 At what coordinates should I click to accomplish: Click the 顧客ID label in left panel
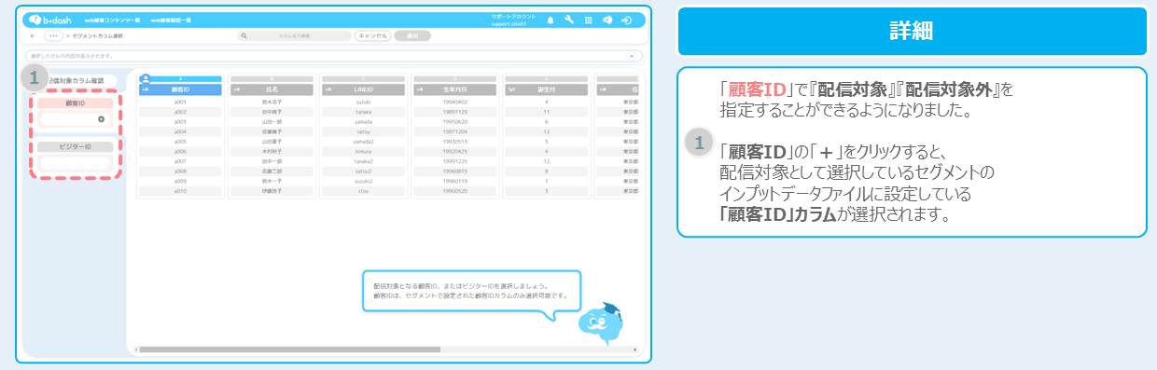click(75, 103)
